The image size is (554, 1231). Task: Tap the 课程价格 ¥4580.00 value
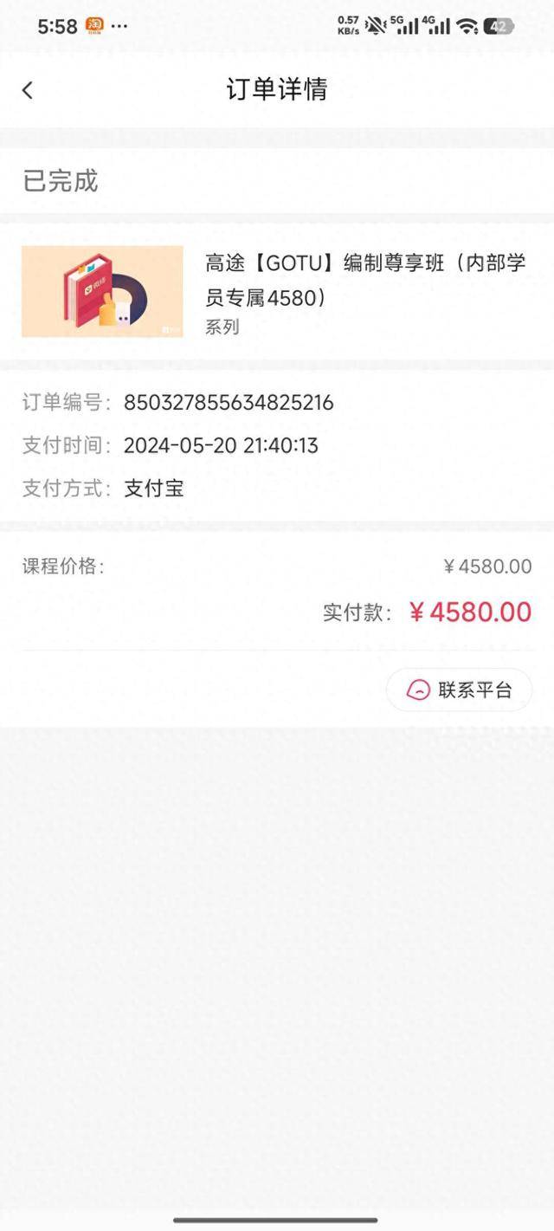point(487,567)
